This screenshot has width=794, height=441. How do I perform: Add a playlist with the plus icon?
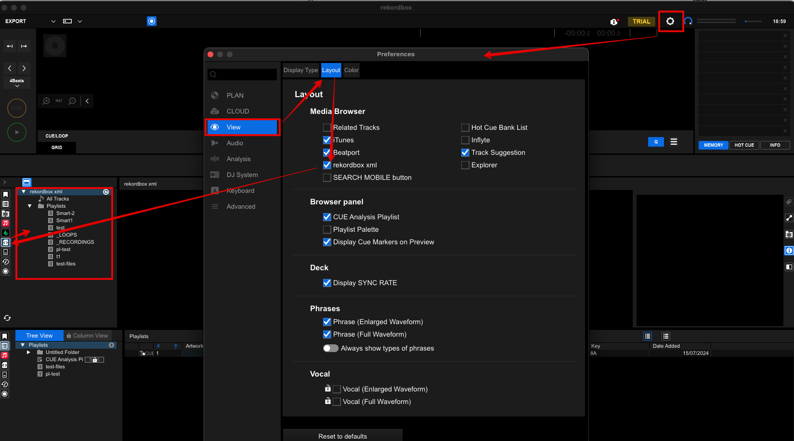[x=112, y=345]
